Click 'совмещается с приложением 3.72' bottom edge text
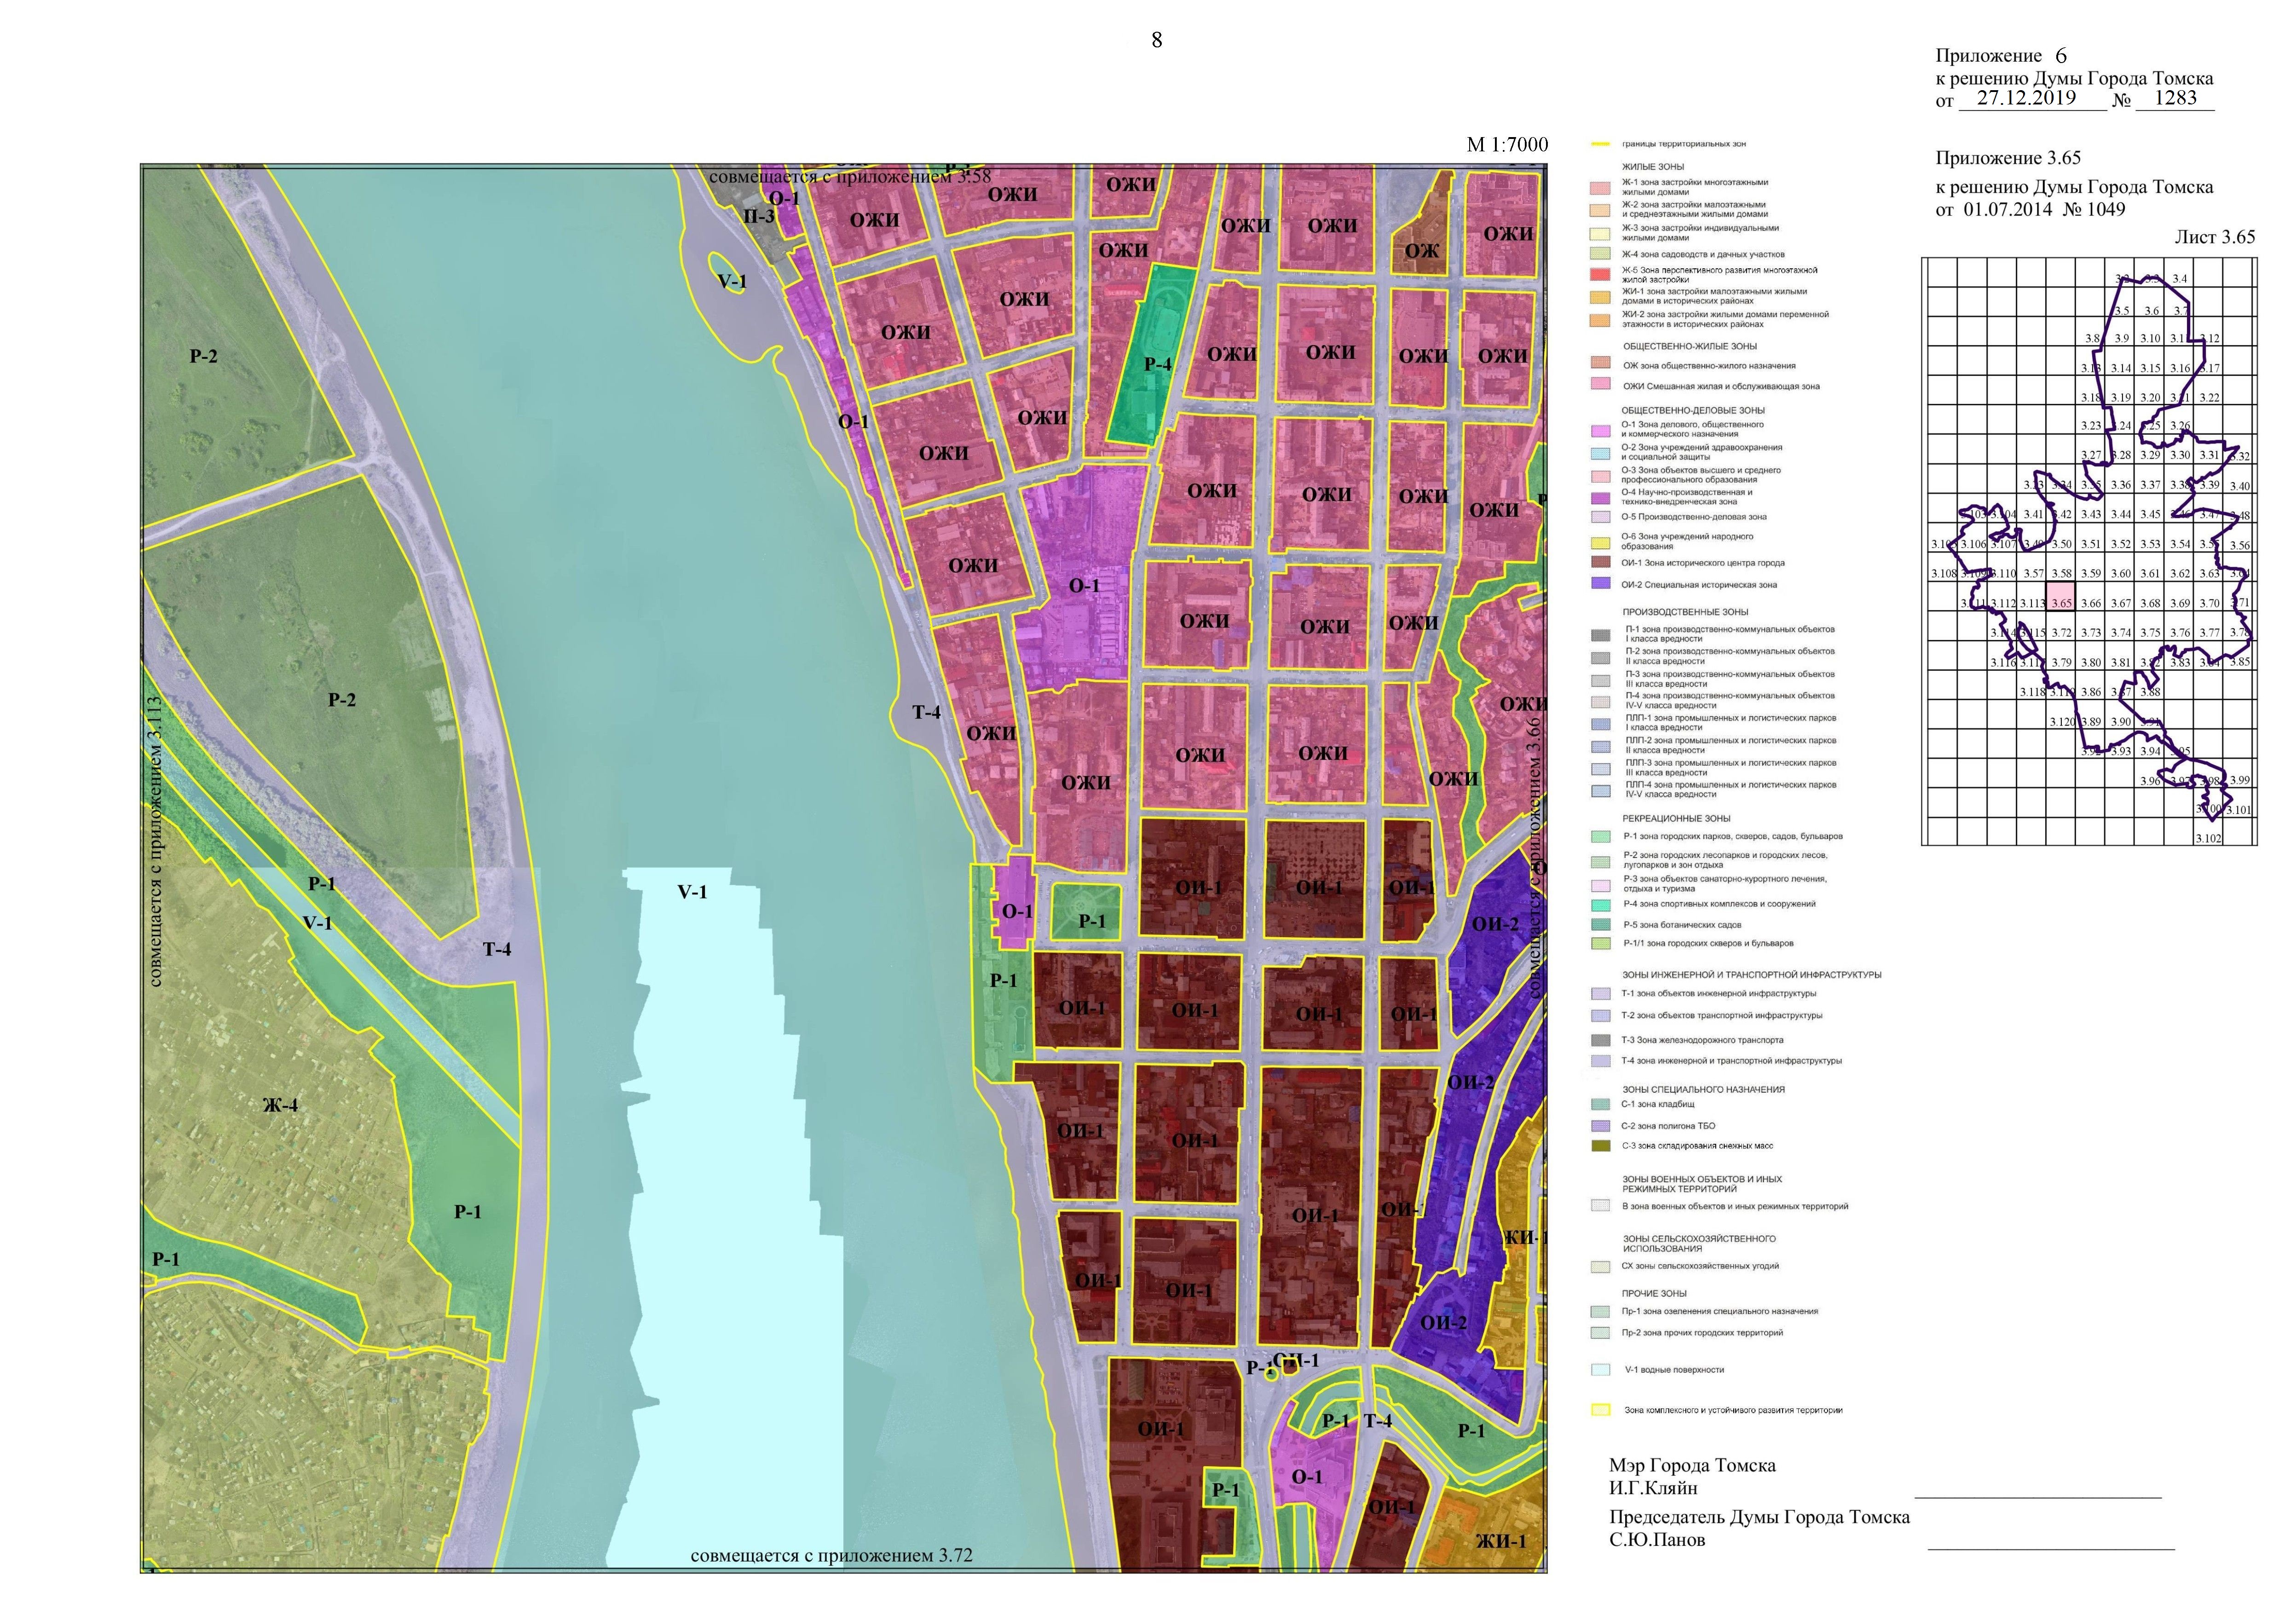Image resolution: width=2296 pixels, height=1607 pixels. (831, 1556)
